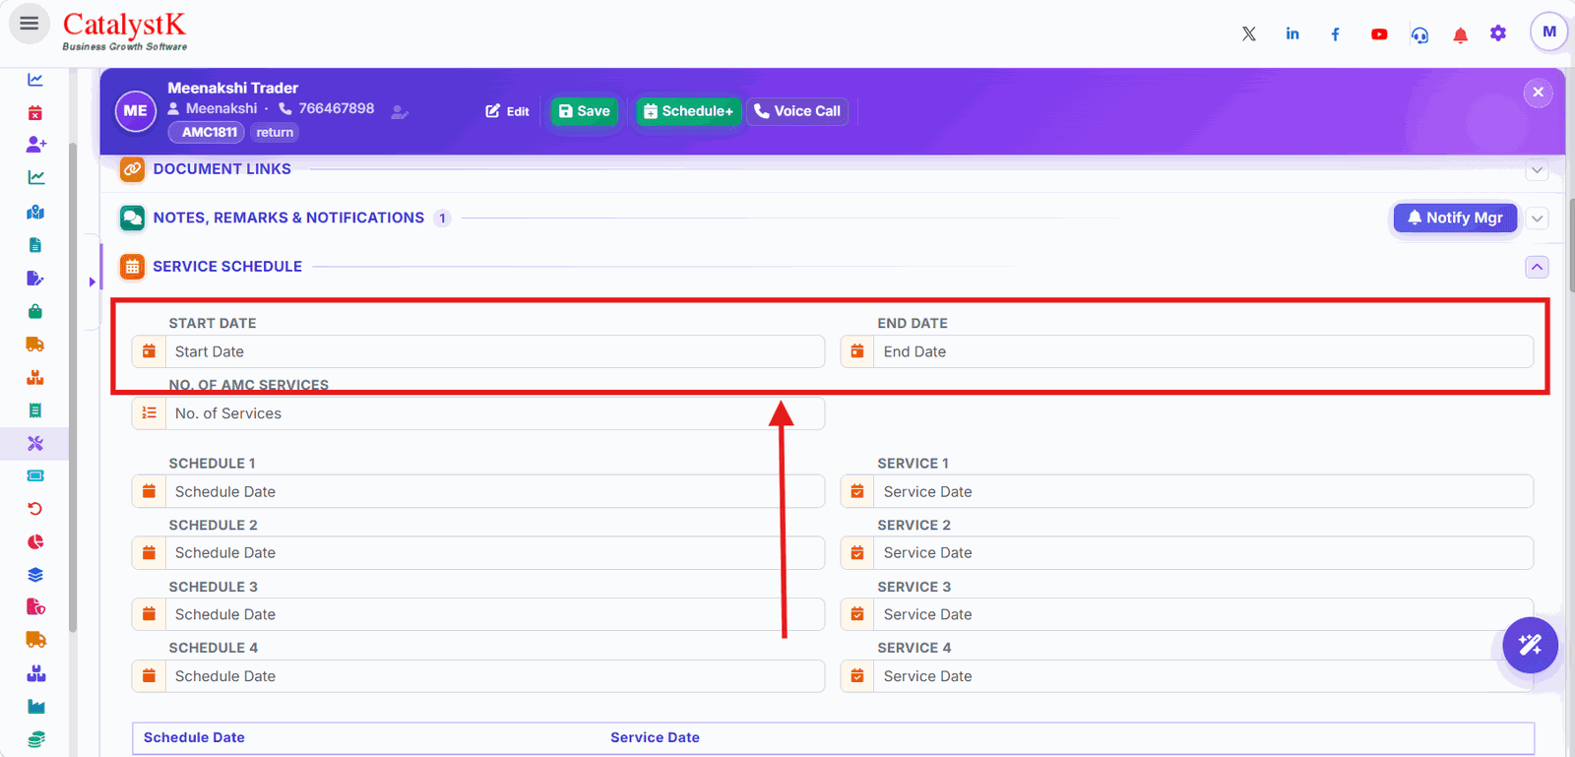Open the undo/return sidebar icon

coord(35,509)
